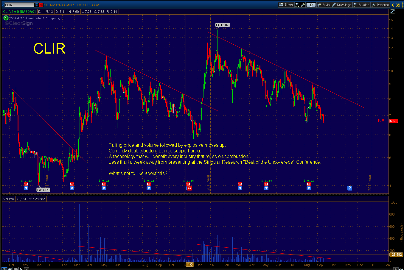Image resolution: width=404 pixels, height=270 pixels.
Task: Click the $-0.17 earnings label
Action: 309,181
